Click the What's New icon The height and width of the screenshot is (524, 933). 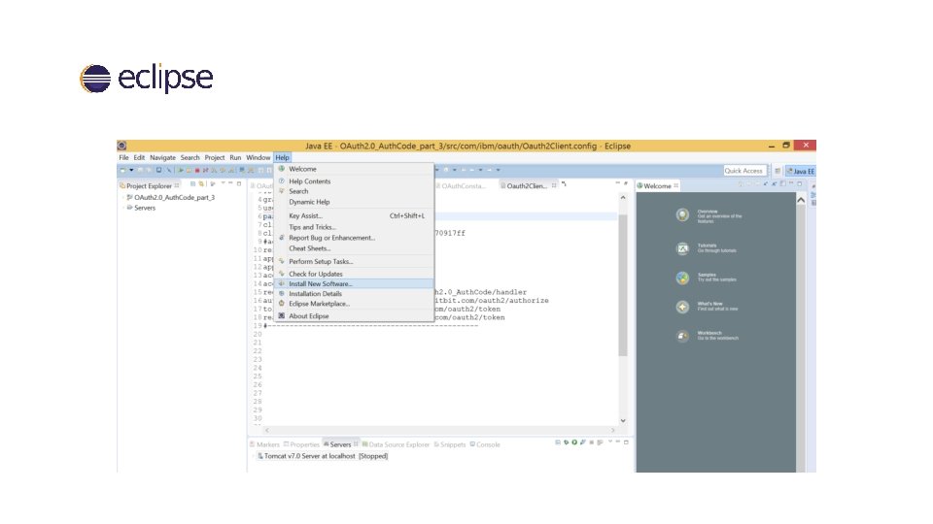click(682, 307)
